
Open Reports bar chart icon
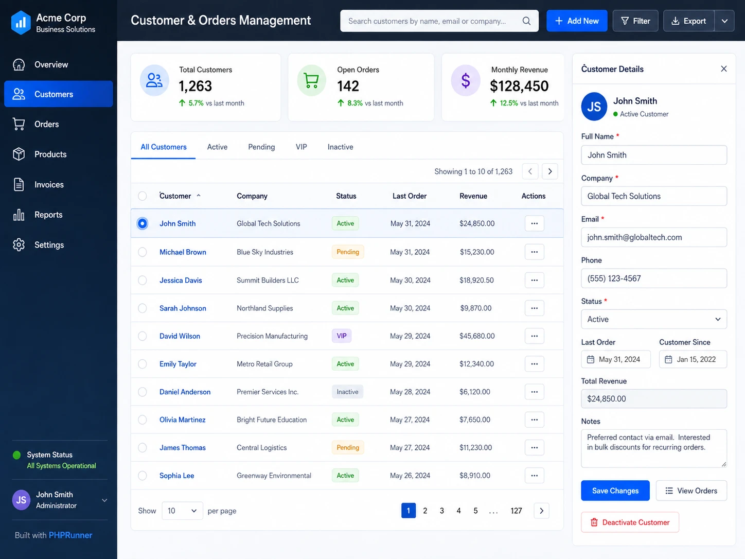tap(19, 215)
